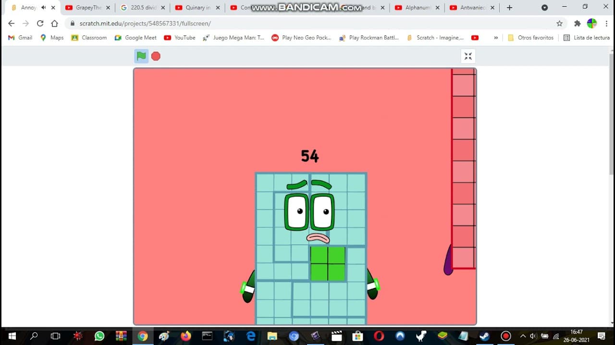
Task: Open Google Chrome from the taskbar
Action: [143, 336]
